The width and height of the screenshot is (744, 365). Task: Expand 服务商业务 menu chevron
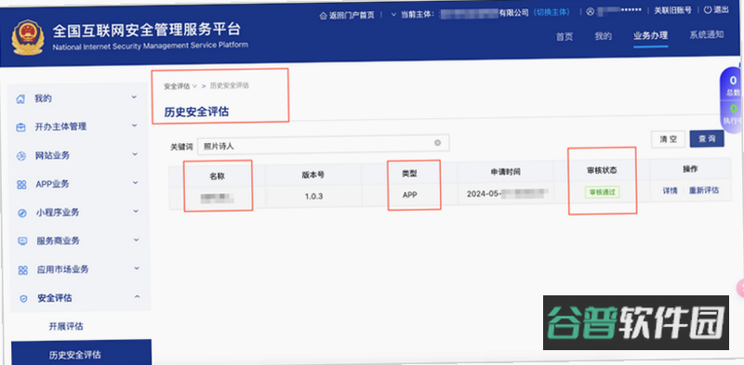click(136, 240)
